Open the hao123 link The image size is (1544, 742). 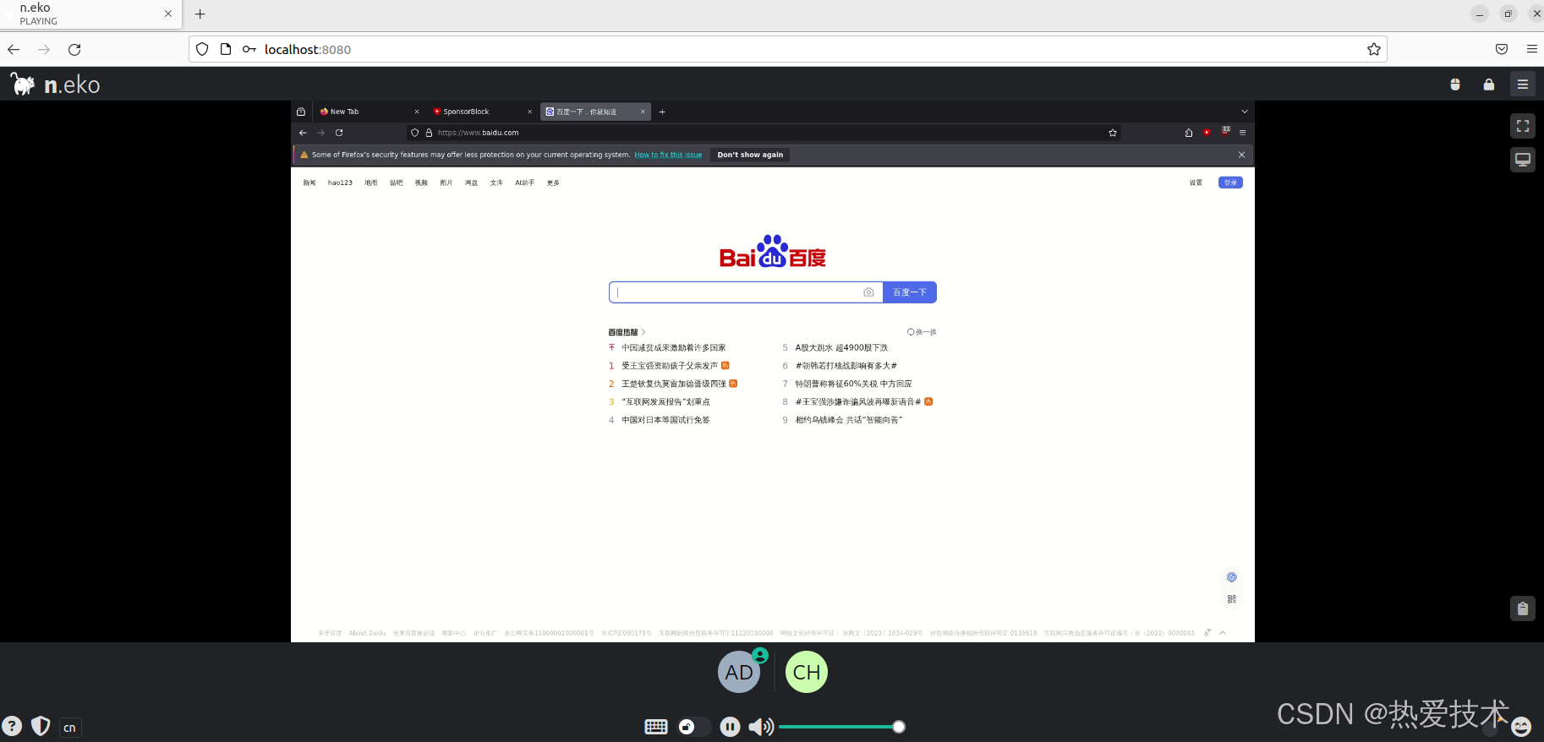pos(340,183)
